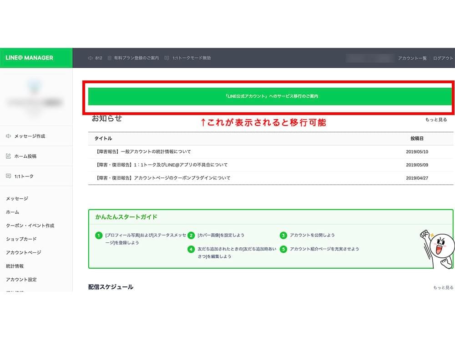
Task: Click the date 2019/05/10
Action: tap(417, 152)
